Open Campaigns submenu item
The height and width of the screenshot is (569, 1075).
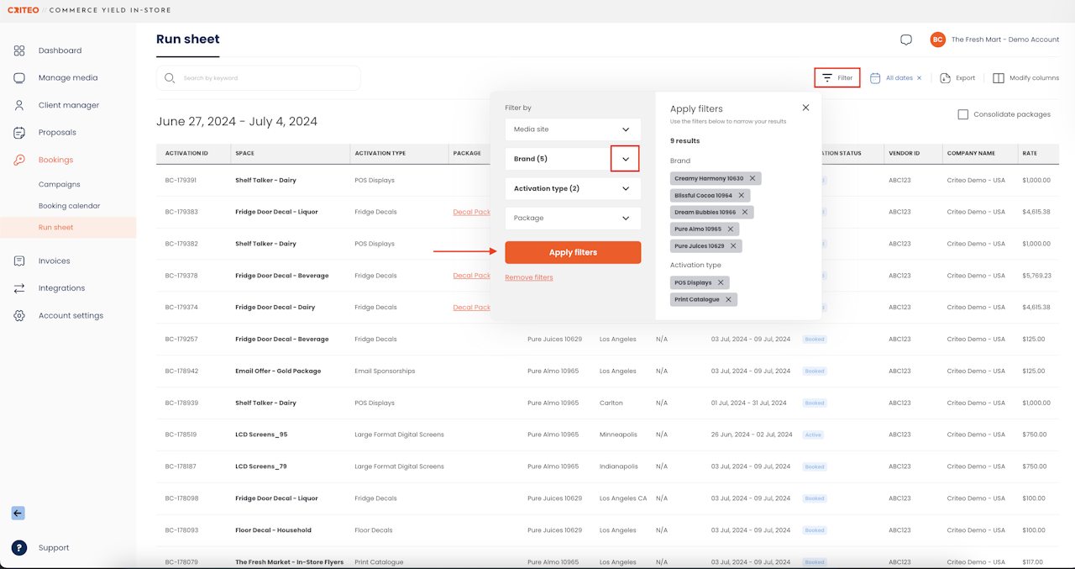[60, 184]
